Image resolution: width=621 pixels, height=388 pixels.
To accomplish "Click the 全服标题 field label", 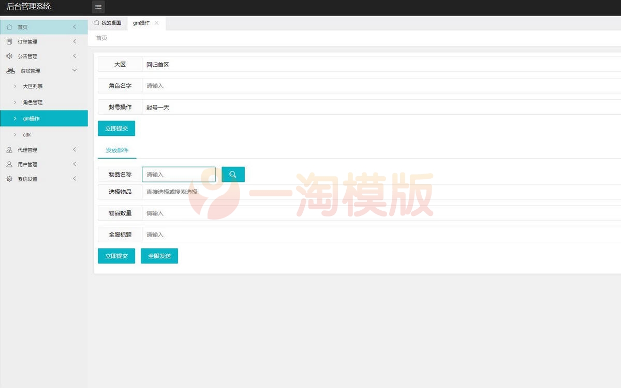I will click(x=120, y=235).
